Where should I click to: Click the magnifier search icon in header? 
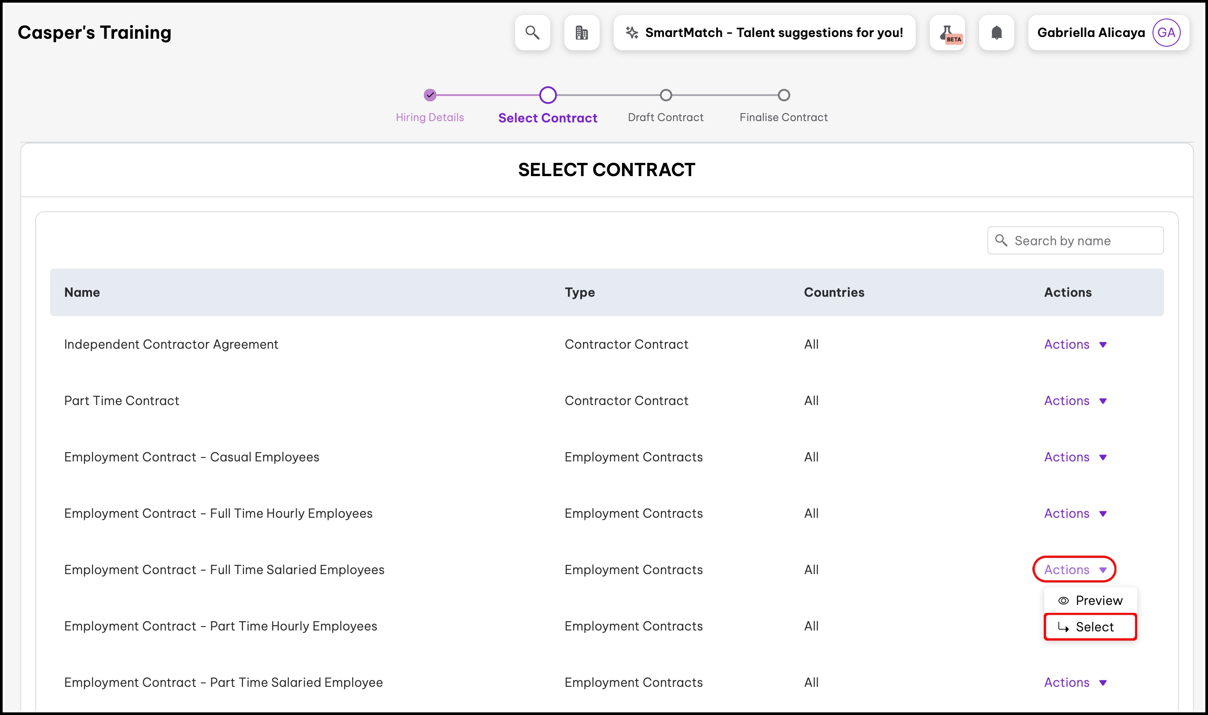(532, 33)
